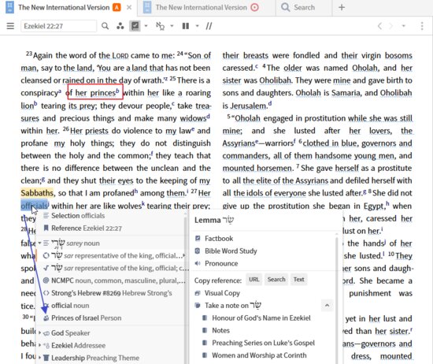This screenshot has height=364, width=433.
Task: Copy reference as URL
Action: 254,280
